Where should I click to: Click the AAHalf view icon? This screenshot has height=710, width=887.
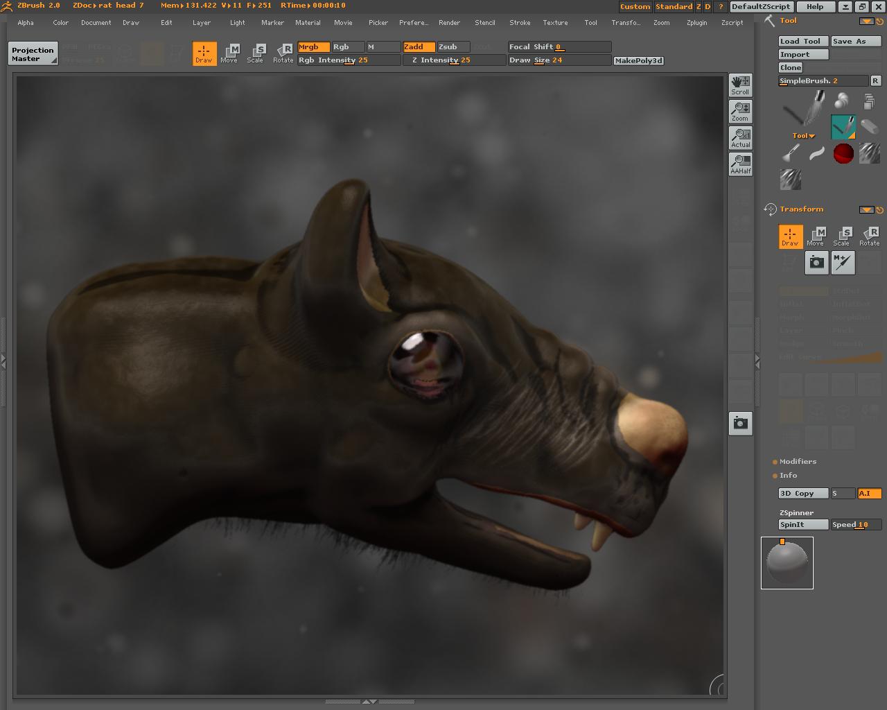pos(740,164)
